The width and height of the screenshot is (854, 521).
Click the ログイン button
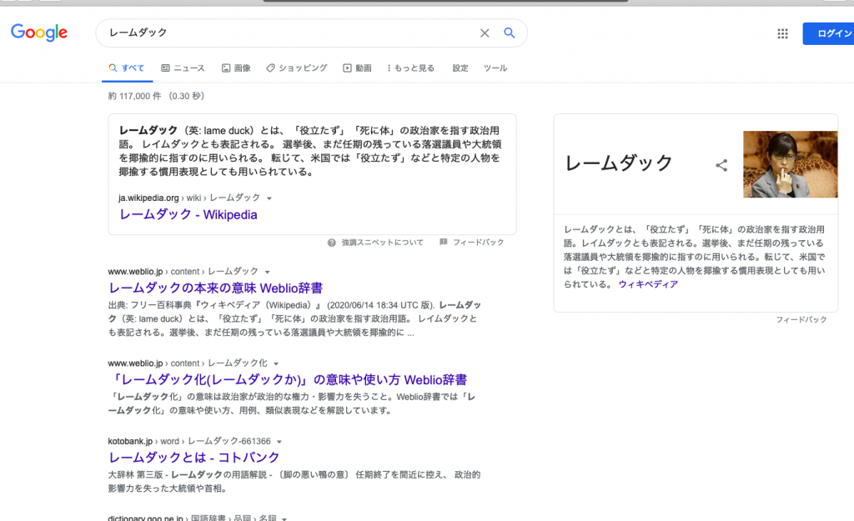828,33
